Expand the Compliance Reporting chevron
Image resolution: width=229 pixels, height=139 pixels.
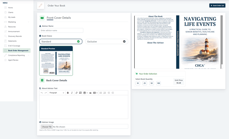[x=28, y=55]
